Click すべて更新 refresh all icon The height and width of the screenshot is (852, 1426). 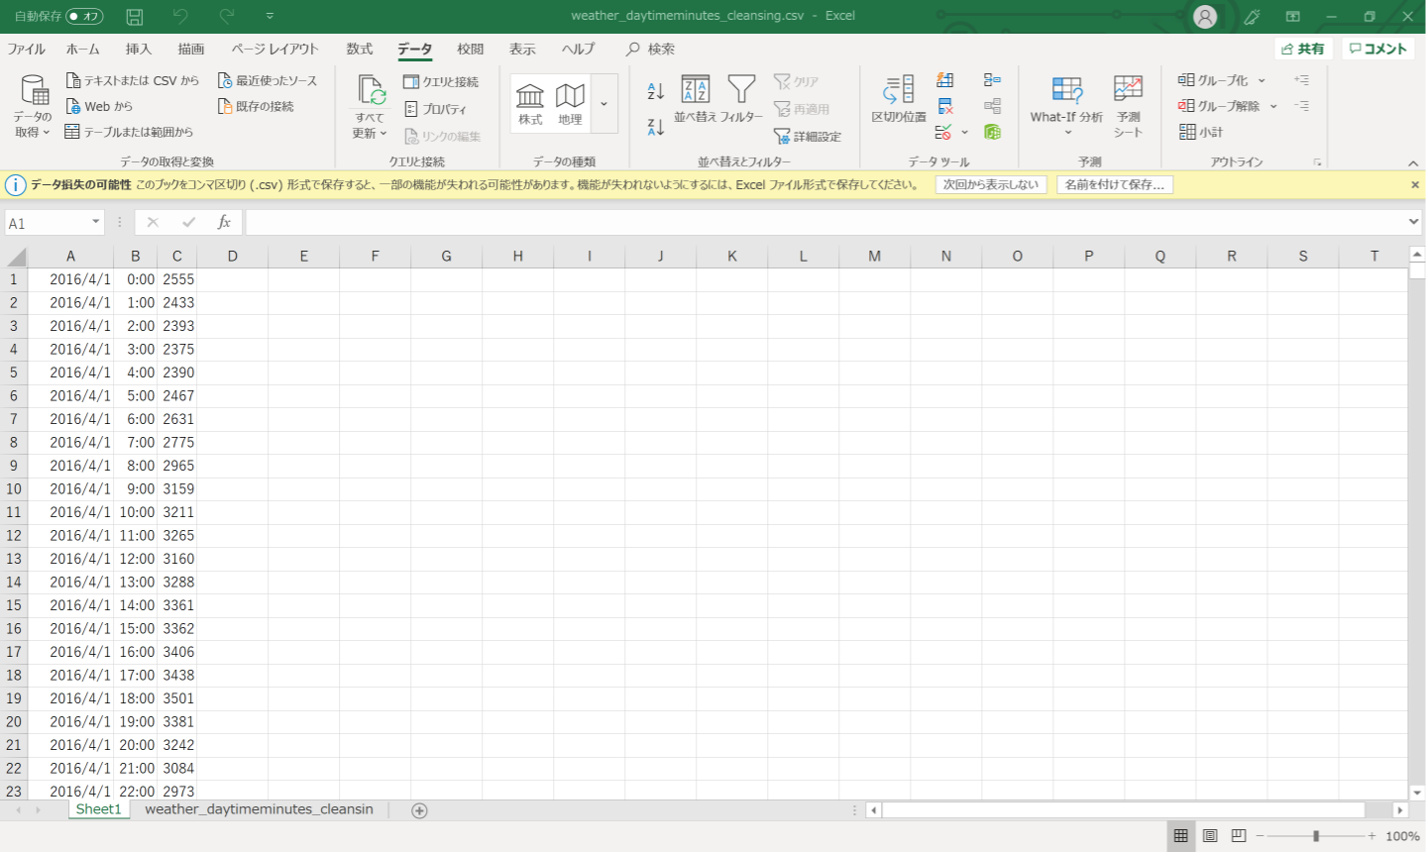point(370,106)
